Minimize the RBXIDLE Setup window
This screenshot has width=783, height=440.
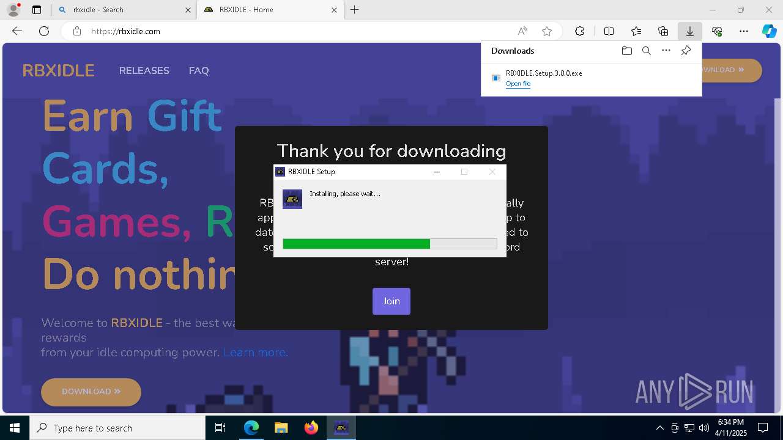pos(437,172)
